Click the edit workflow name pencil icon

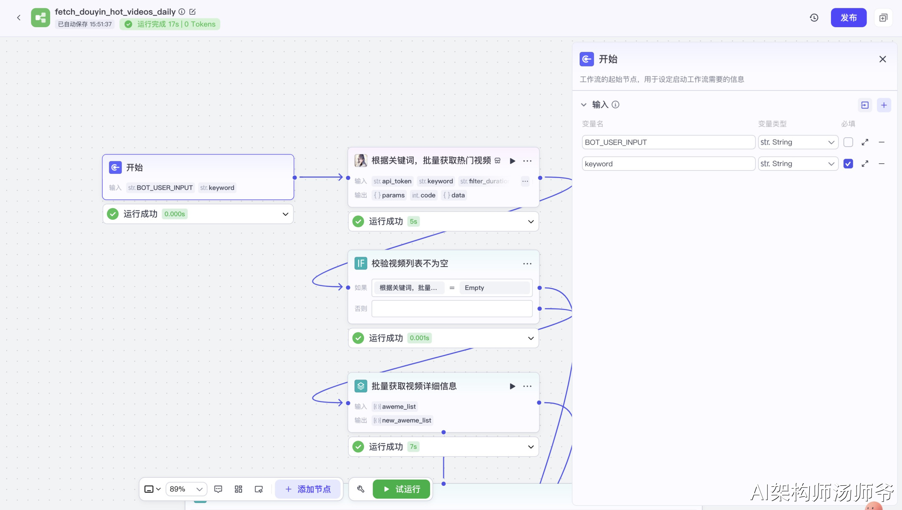193,12
